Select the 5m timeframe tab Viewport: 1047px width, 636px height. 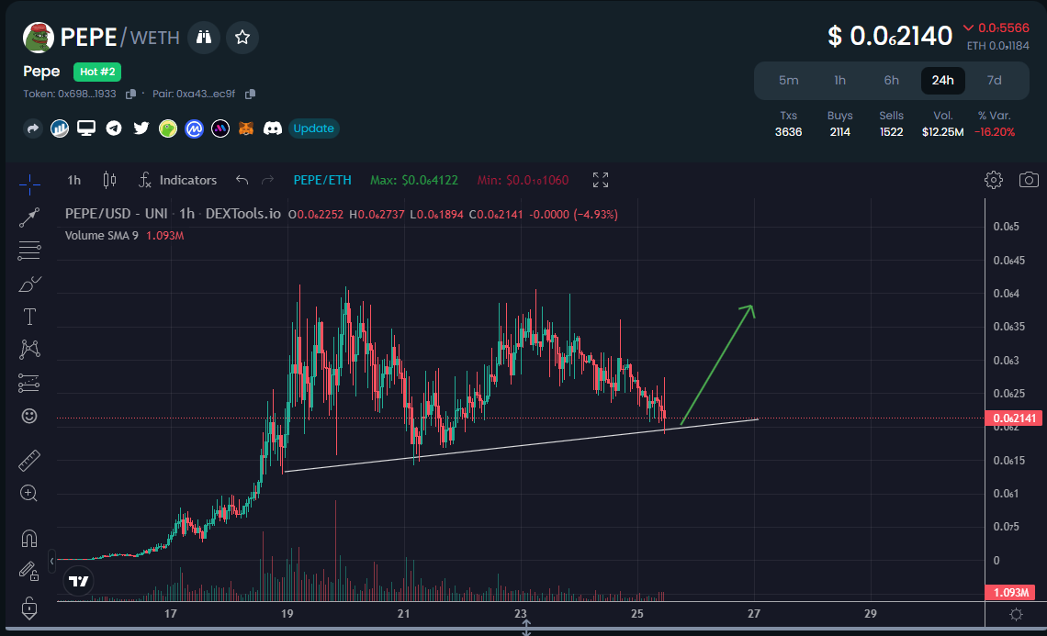tap(789, 80)
